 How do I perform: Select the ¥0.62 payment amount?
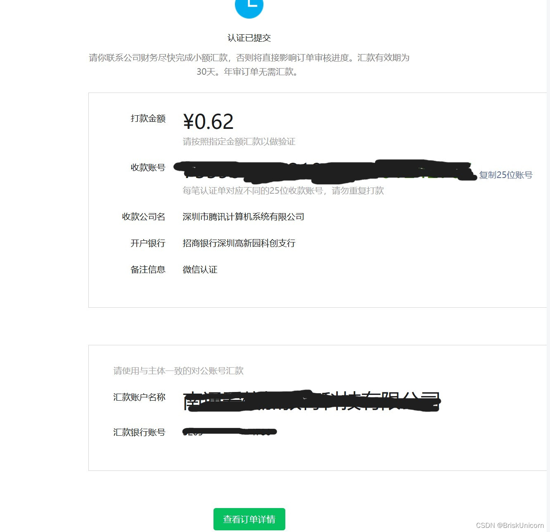[208, 121]
